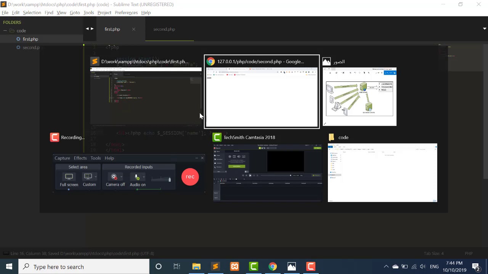This screenshot has height=274, width=488.
Task: Open XAMPP from the taskbar
Action: click(x=234, y=267)
